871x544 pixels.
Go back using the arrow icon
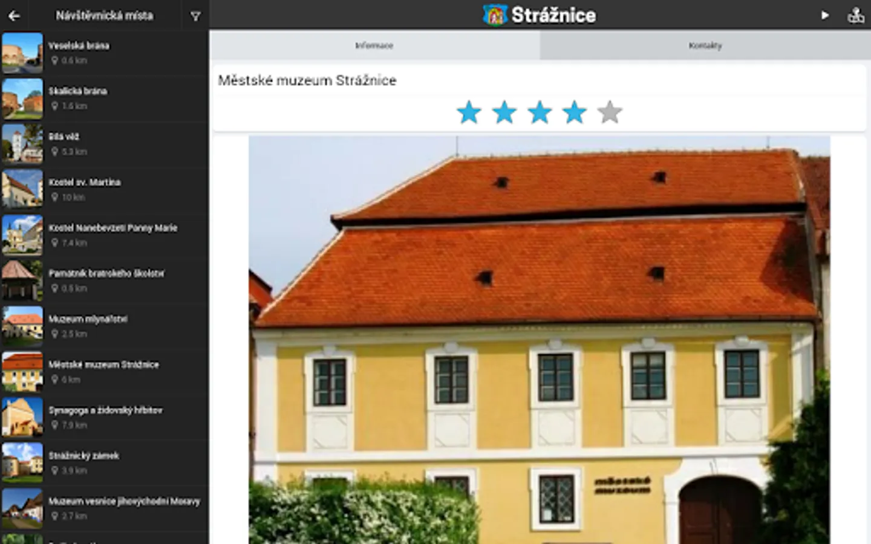pos(14,16)
